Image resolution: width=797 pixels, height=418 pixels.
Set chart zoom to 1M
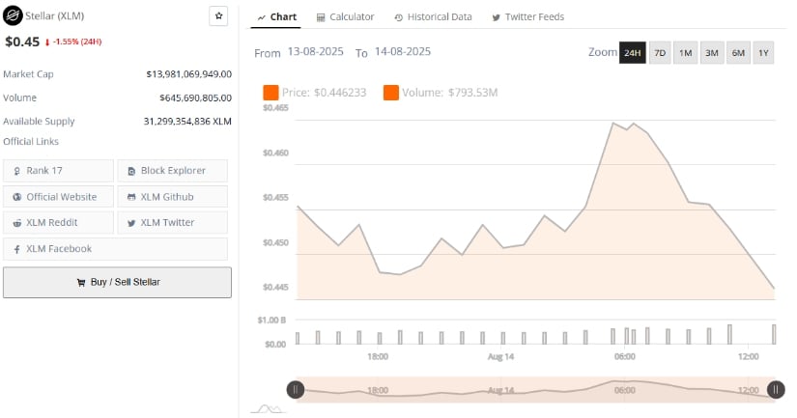click(685, 53)
